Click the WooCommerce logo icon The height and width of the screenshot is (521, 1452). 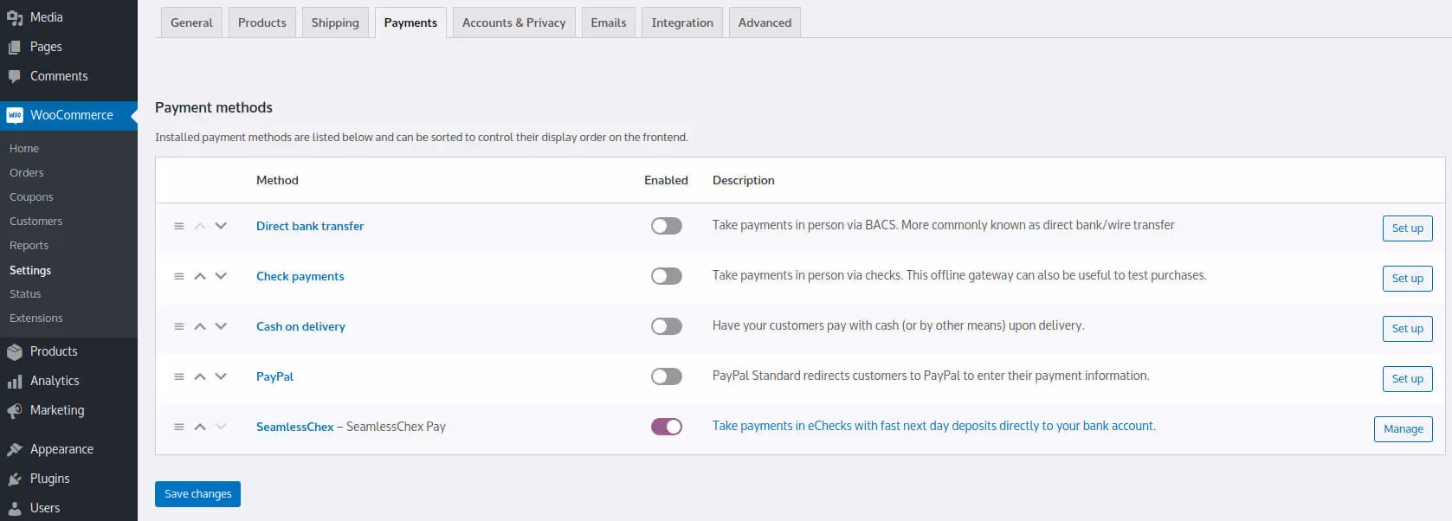pos(15,115)
